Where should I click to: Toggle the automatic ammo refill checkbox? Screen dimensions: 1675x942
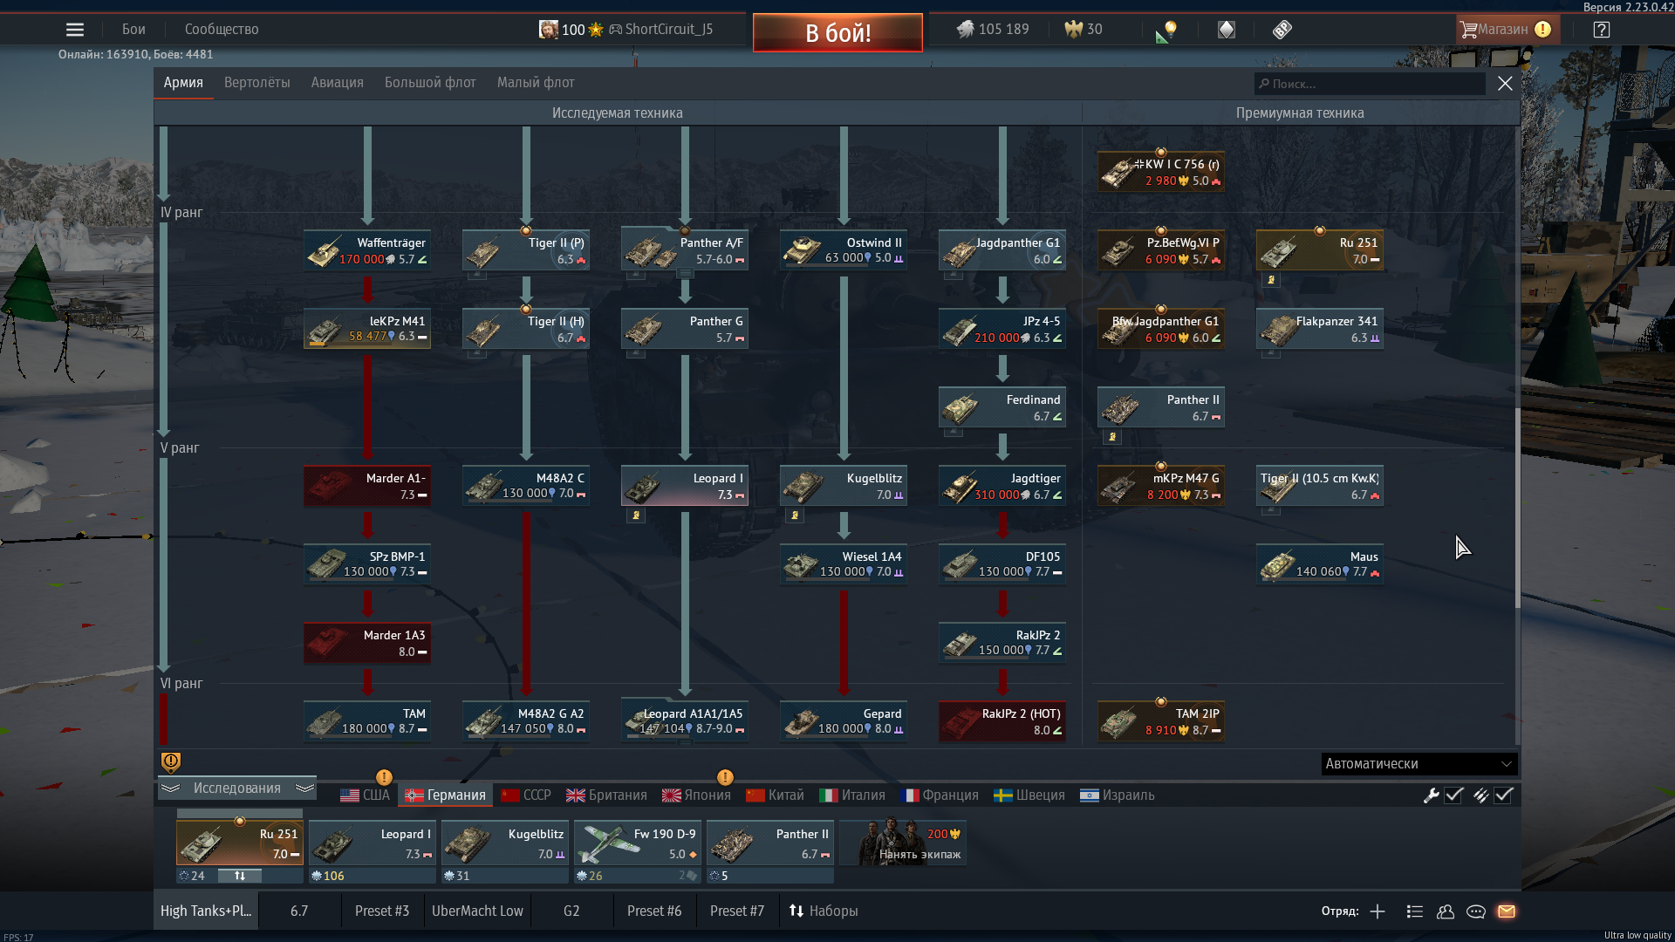[1503, 795]
